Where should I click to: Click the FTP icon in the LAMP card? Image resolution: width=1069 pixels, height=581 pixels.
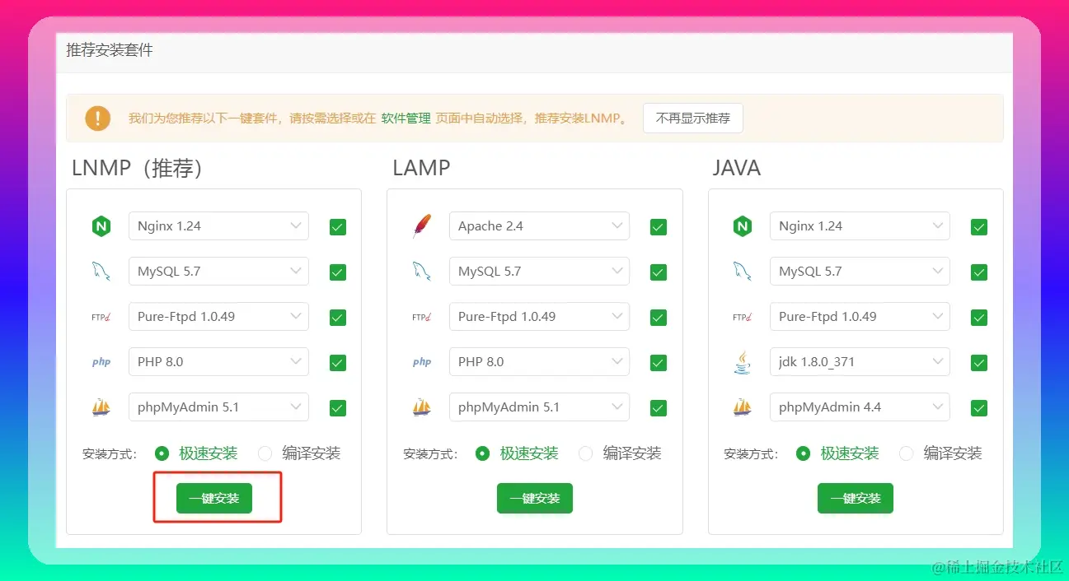pos(421,317)
